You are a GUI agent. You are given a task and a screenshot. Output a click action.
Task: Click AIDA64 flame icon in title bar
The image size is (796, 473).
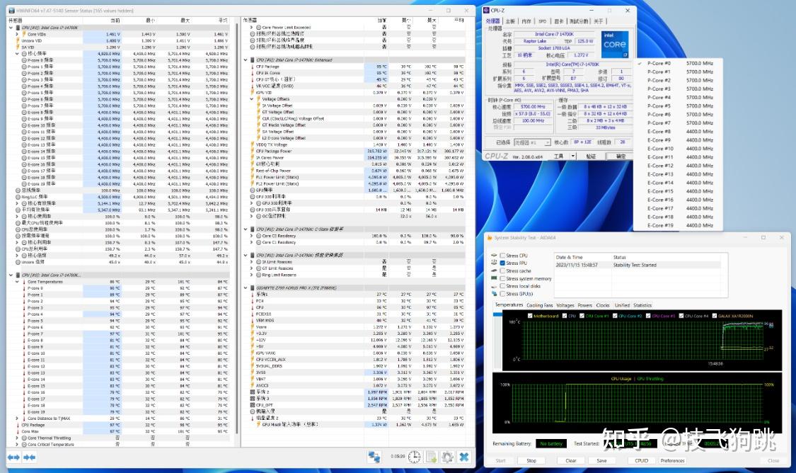(x=490, y=237)
